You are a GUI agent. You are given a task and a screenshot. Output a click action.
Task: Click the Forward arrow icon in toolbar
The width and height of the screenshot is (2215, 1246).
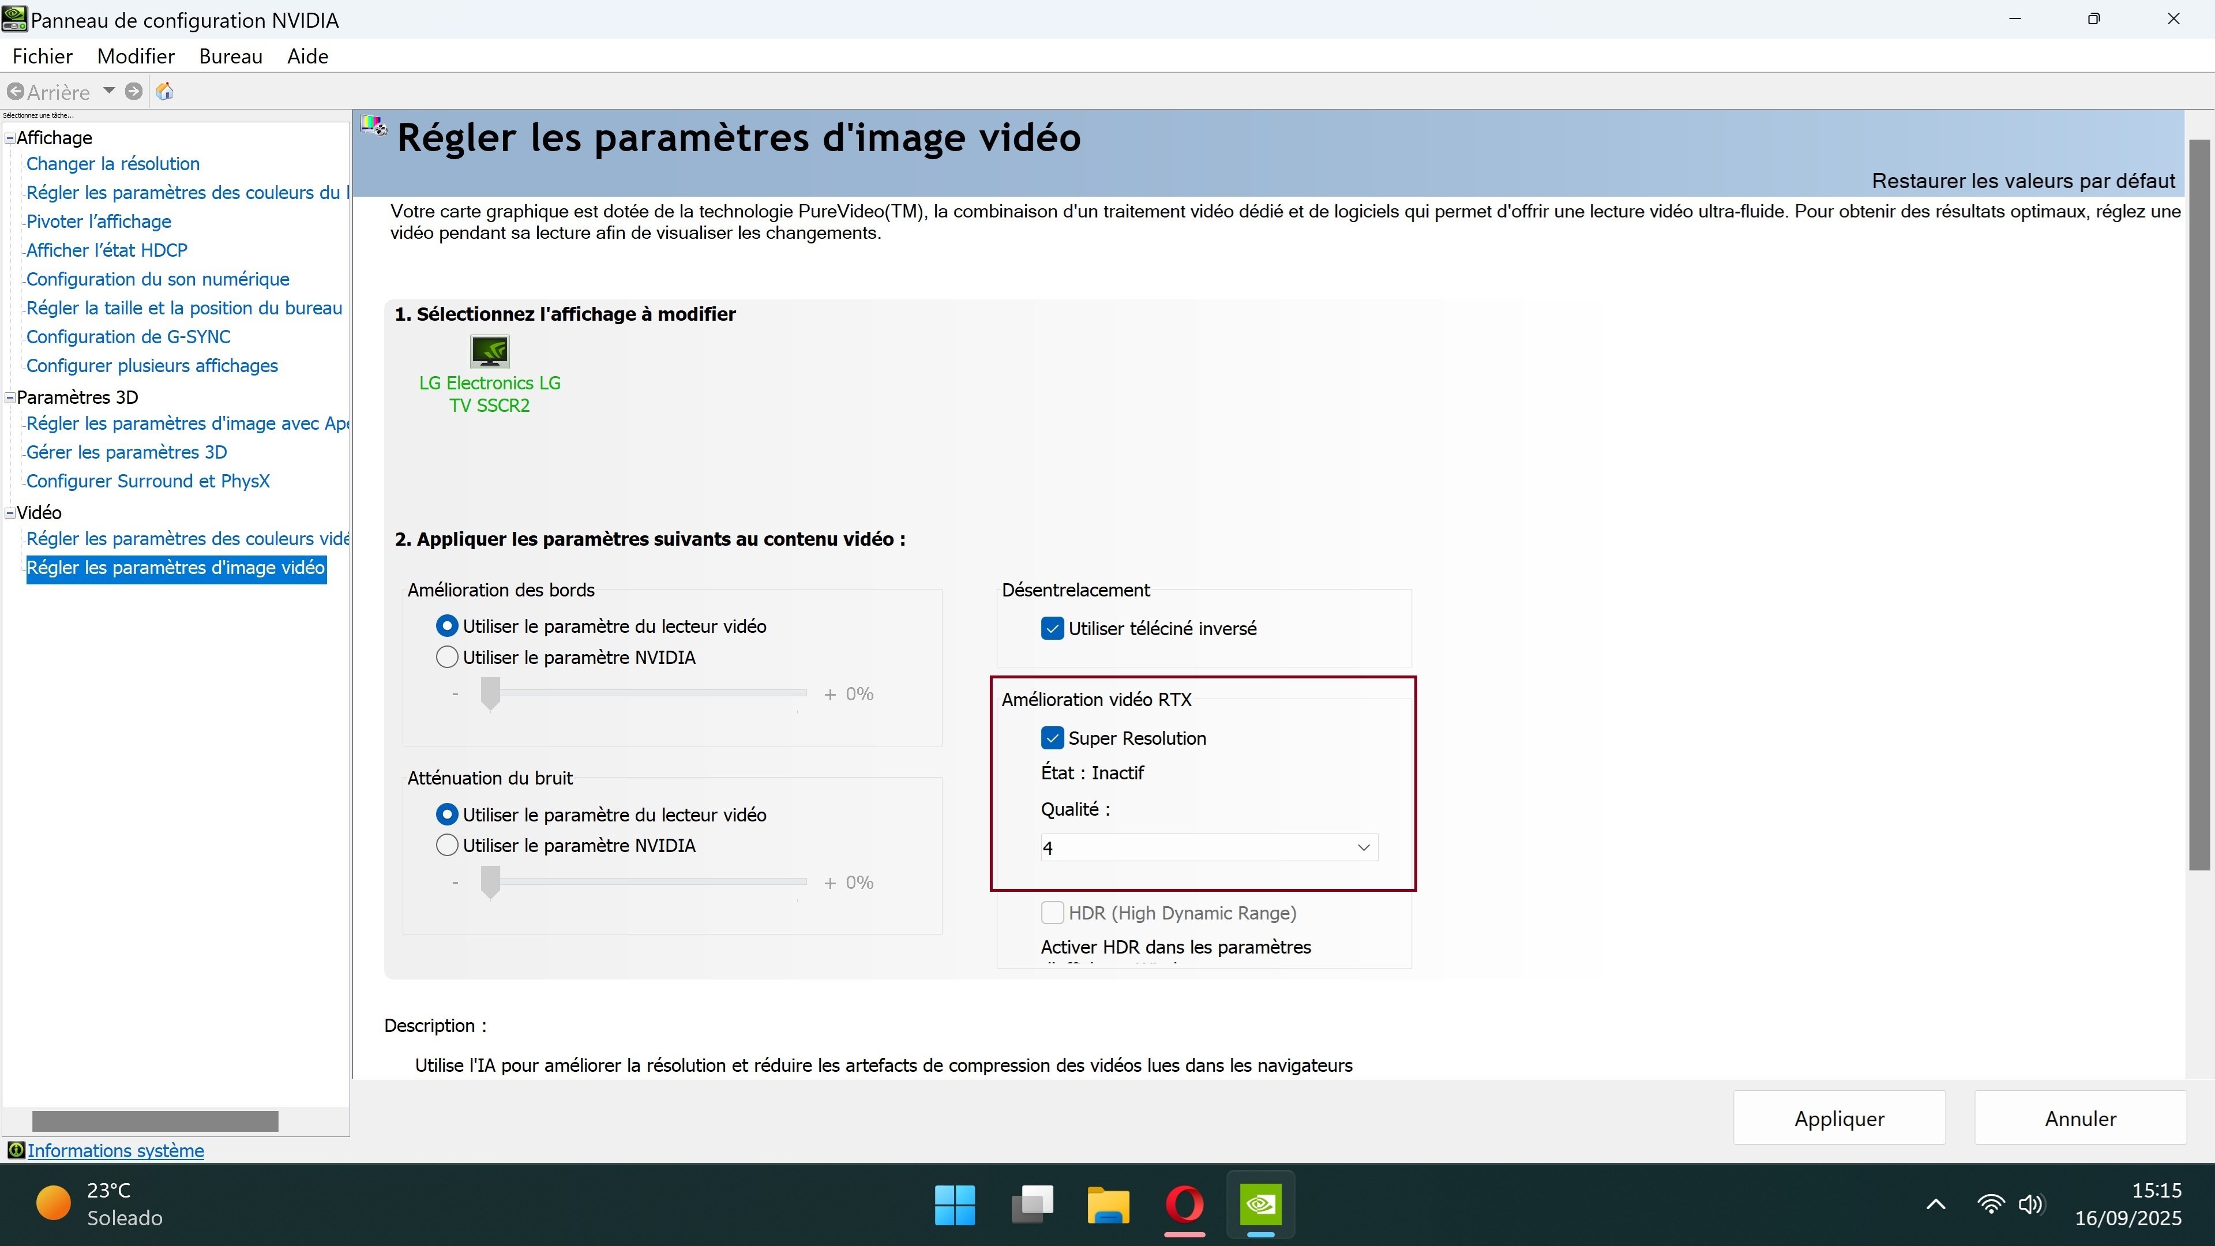click(x=133, y=91)
